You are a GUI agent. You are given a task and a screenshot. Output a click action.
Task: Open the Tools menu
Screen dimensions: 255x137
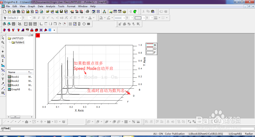coord(61,6)
